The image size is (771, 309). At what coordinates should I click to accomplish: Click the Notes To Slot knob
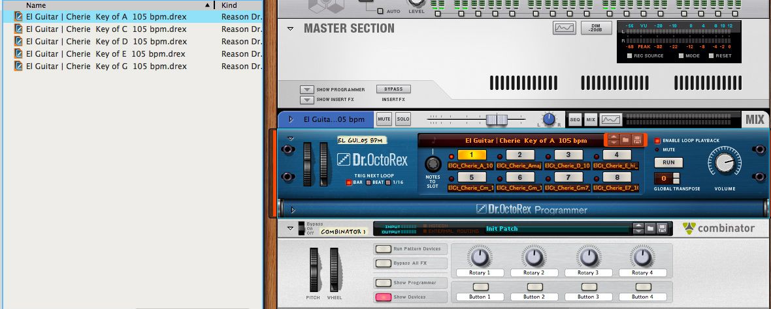[x=433, y=164]
